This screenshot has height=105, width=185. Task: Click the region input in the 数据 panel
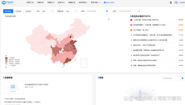point(173,78)
